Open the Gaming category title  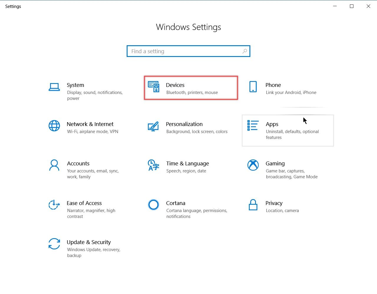(275, 163)
